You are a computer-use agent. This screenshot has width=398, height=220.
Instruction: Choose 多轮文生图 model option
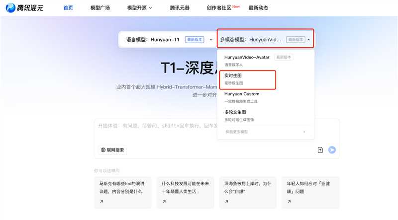click(x=266, y=116)
